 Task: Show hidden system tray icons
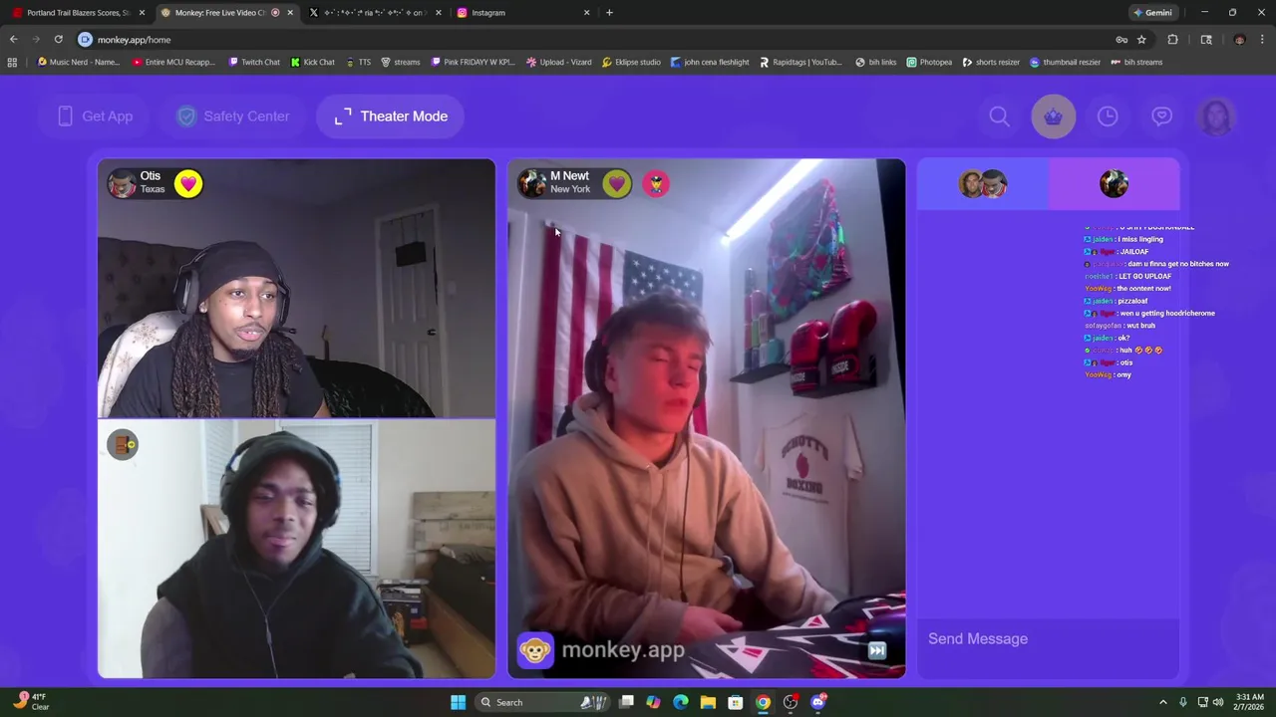pos(1162,702)
